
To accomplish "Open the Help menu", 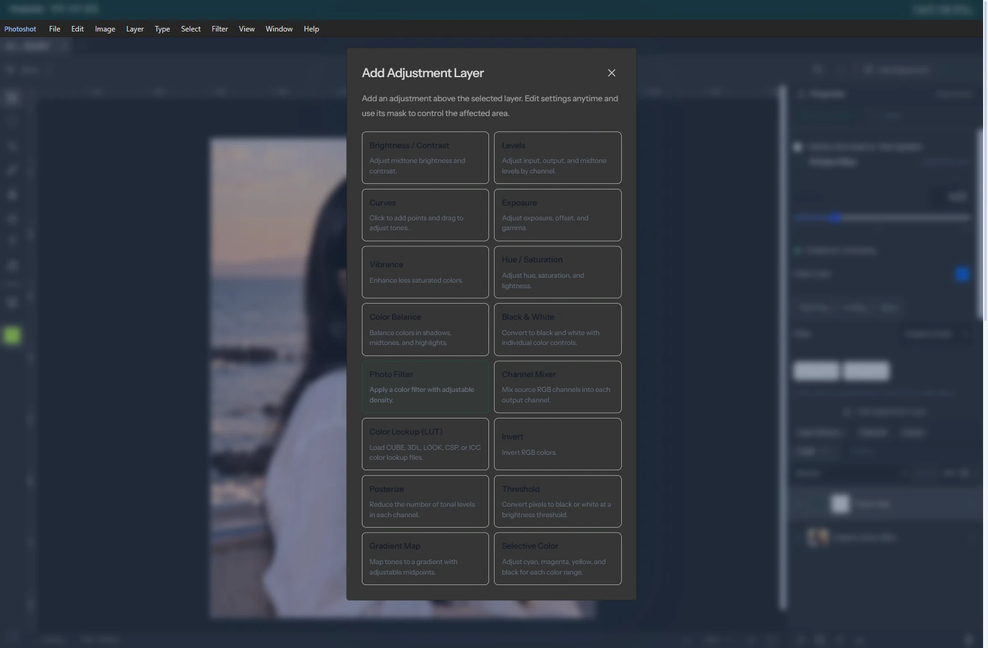I will coord(311,29).
